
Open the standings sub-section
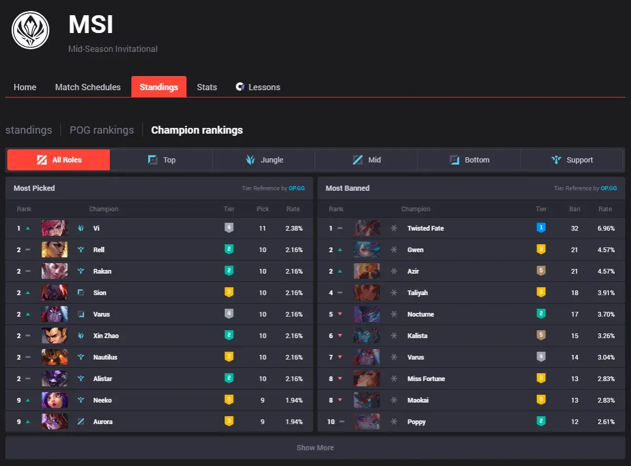[28, 130]
